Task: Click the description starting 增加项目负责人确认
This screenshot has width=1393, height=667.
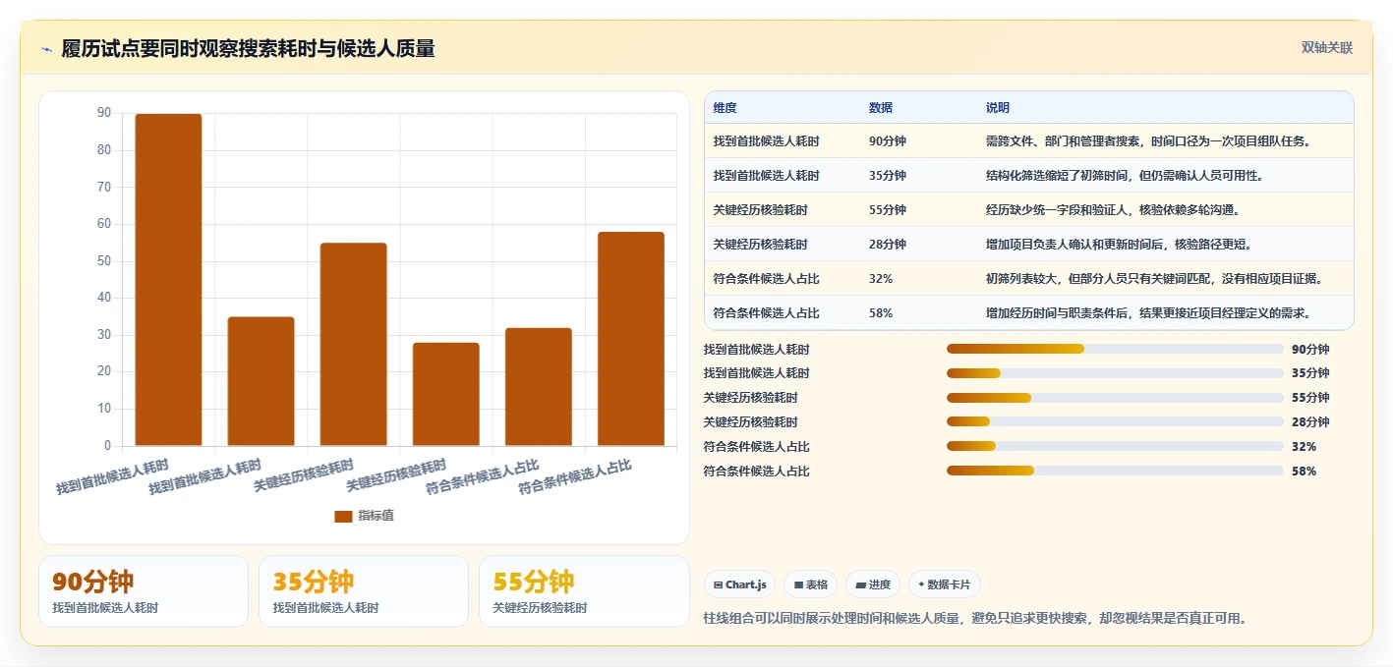Action: [1119, 245]
